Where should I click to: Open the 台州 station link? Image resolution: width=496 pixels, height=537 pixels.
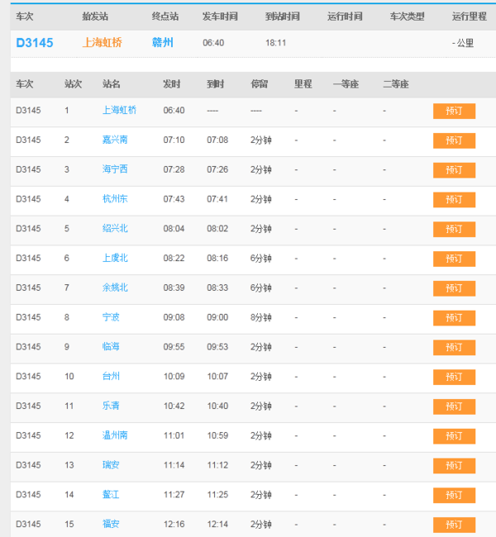111,376
